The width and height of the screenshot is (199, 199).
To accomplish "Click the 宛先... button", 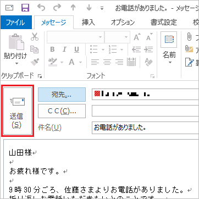I will pyautogui.click(x=62, y=95).
